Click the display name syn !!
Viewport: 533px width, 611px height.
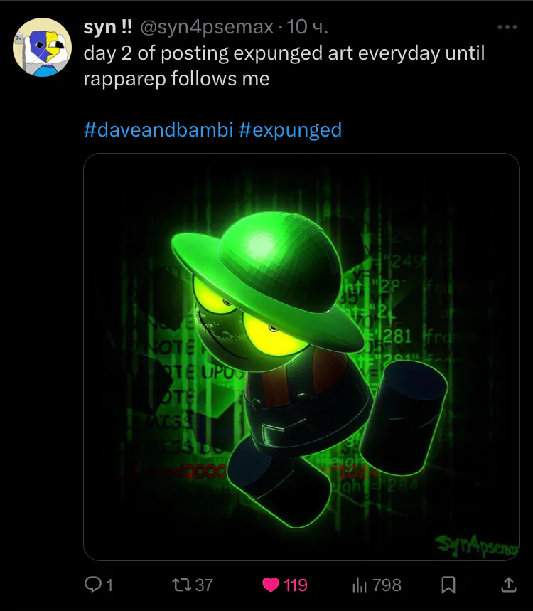click(x=108, y=27)
